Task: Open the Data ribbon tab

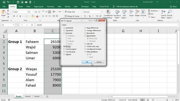Action: coord(59,6)
